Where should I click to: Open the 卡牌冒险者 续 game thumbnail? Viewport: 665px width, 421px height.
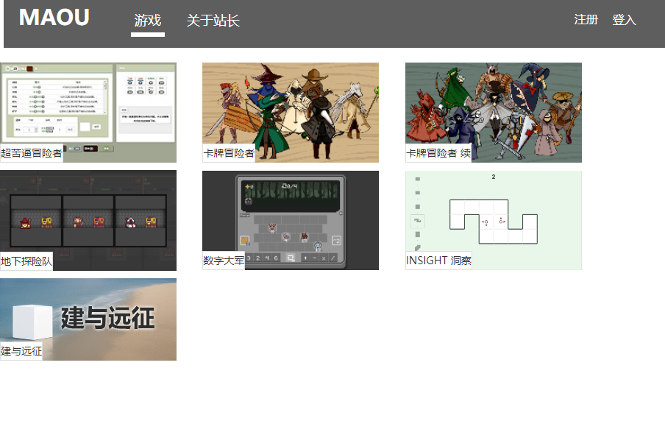(494, 113)
